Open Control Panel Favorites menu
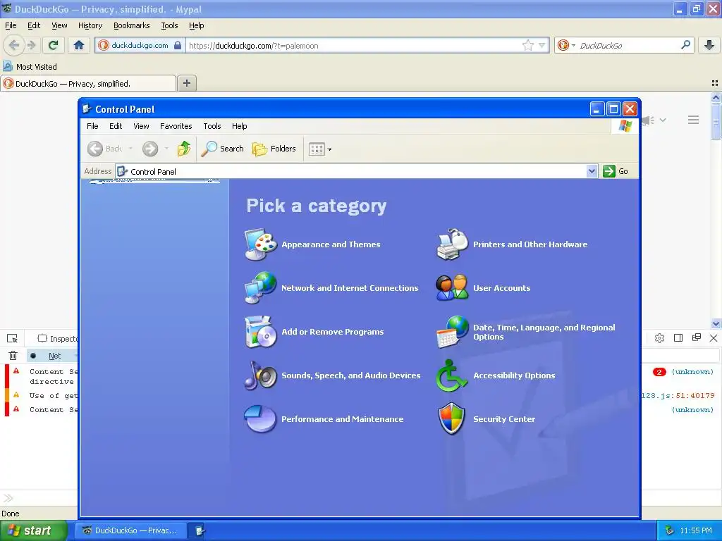The height and width of the screenshot is (541, 722). pos(176,126)
